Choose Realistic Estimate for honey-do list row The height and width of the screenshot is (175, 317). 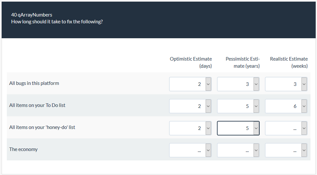tap(286, 128)
